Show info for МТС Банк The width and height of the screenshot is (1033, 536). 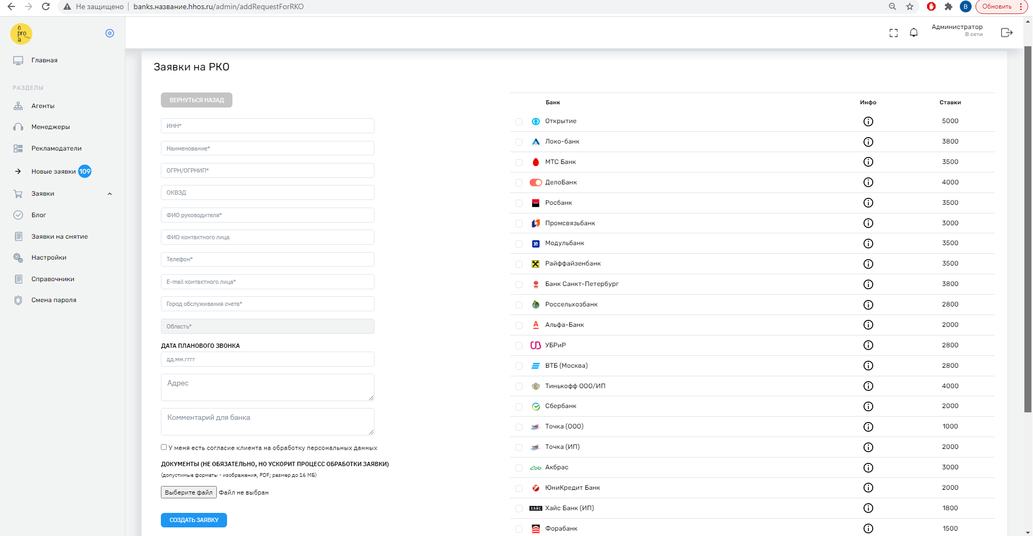868,162
